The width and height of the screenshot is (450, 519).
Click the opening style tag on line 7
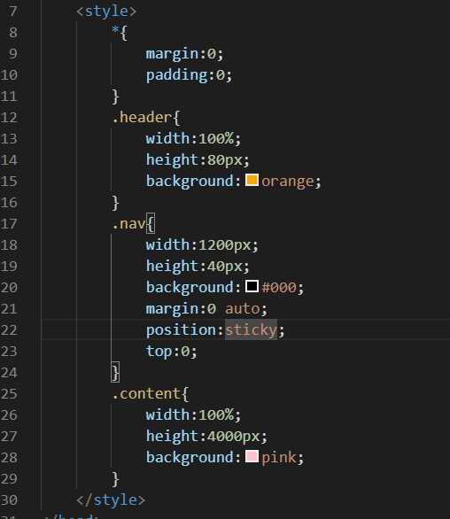click(106, 12)
